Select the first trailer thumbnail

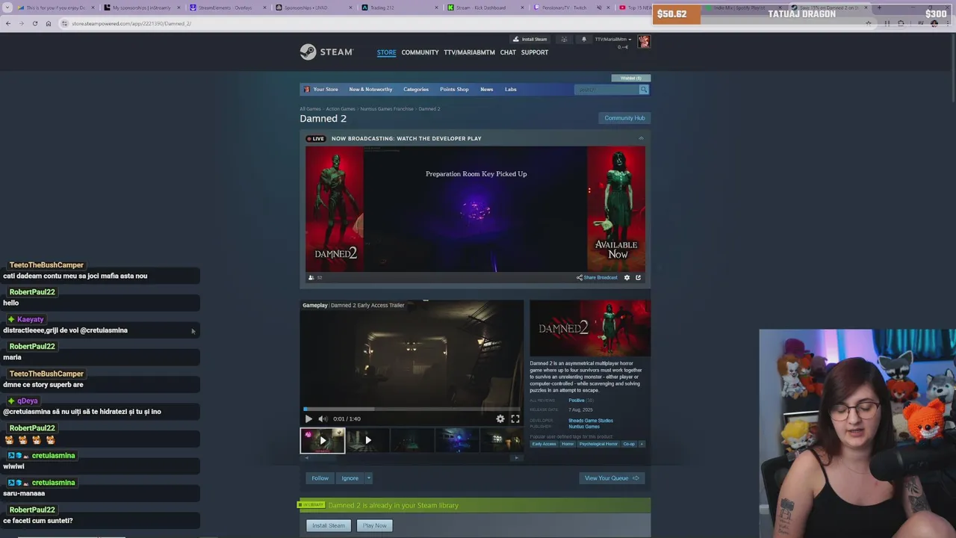[323, 440]
